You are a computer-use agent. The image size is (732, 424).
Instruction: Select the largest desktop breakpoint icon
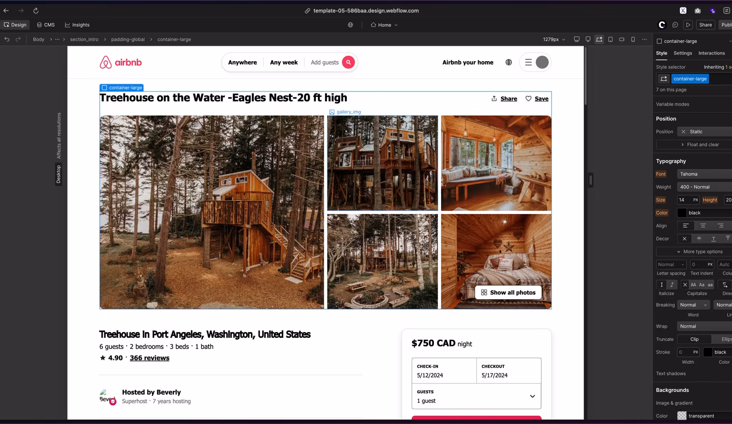click(x=576, y=40)
